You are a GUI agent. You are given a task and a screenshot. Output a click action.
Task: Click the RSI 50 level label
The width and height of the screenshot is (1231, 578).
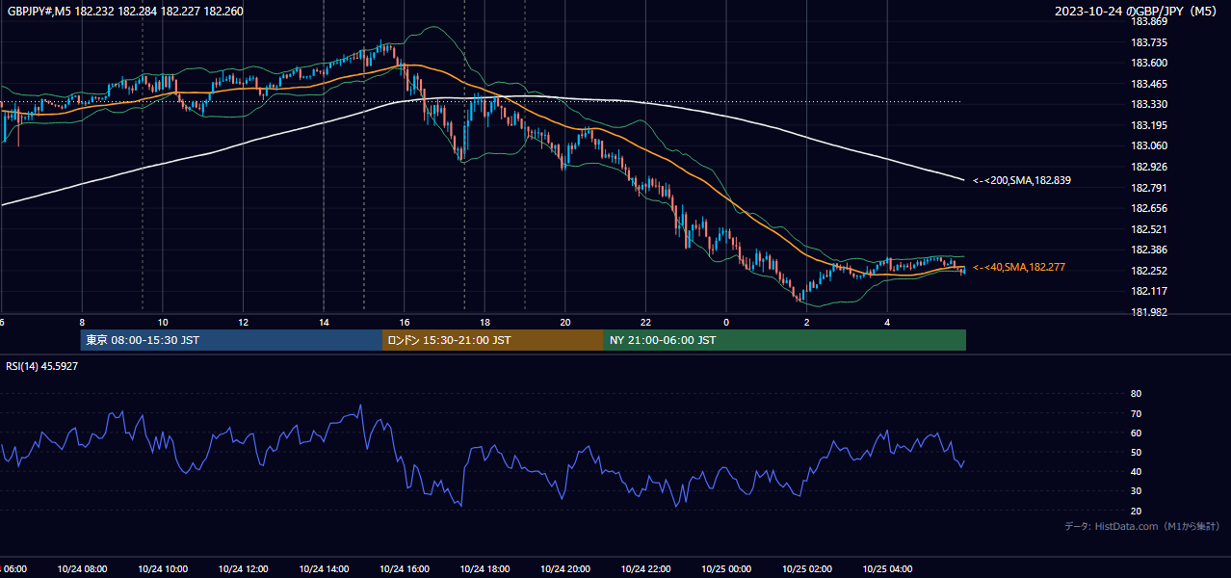pyautogui.click(x=1136, y=452)
